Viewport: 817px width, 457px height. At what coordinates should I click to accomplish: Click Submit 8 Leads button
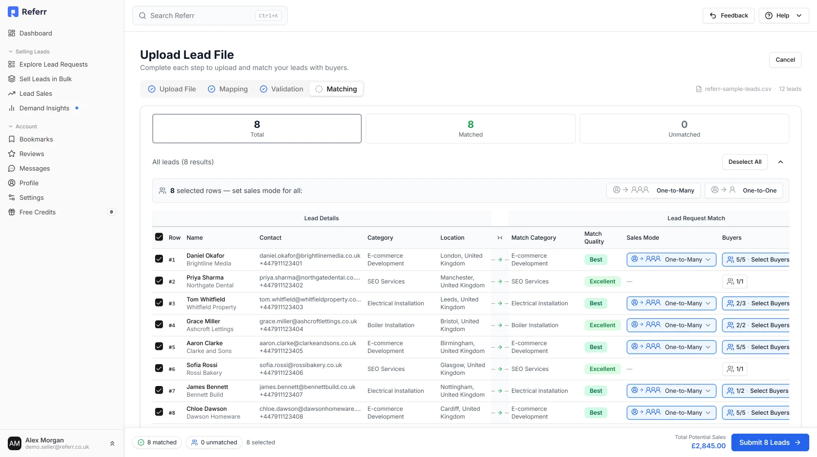pos(770,442)
